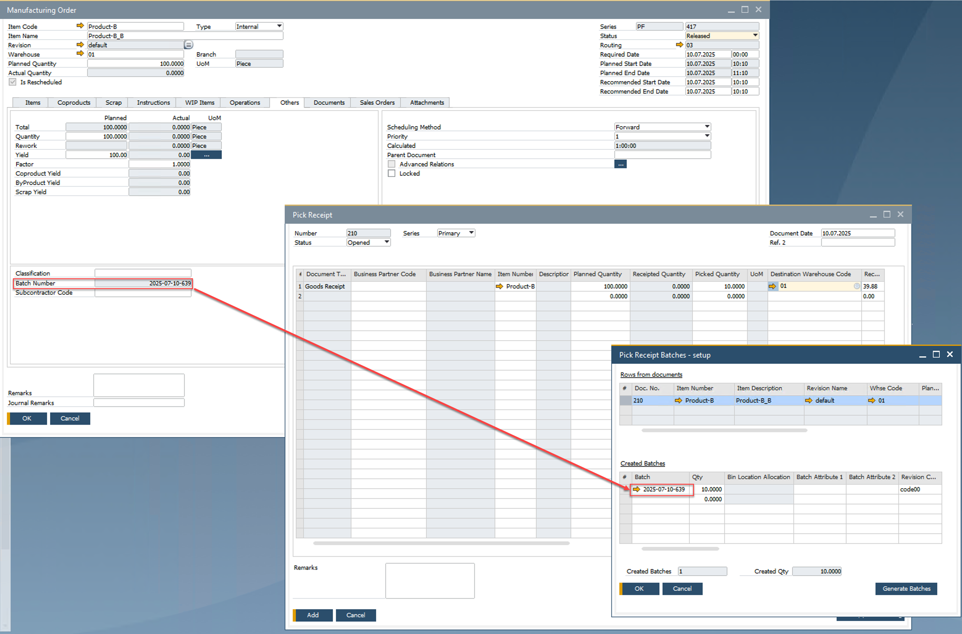Open the choose-from-list icon beside Revision field

pyautogui.click(x=189, y=44)
